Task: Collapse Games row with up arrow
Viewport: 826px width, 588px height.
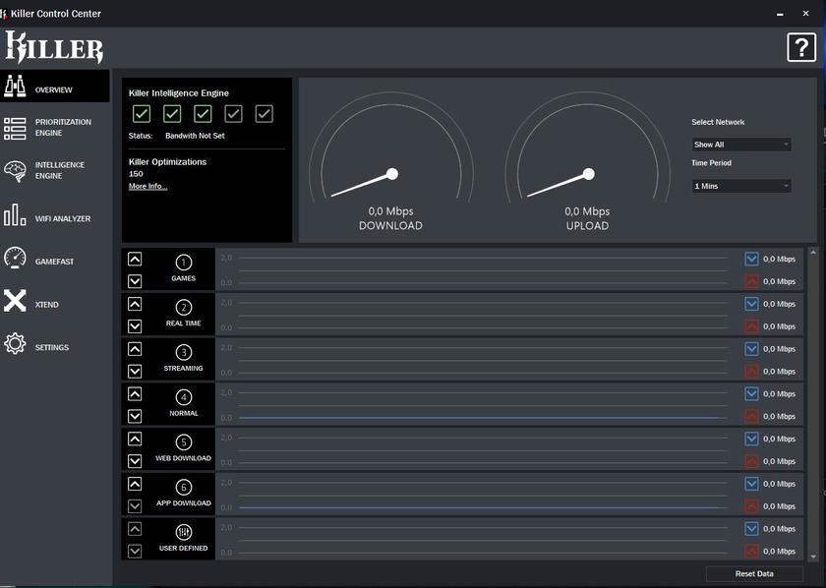Action: (135, 259)
